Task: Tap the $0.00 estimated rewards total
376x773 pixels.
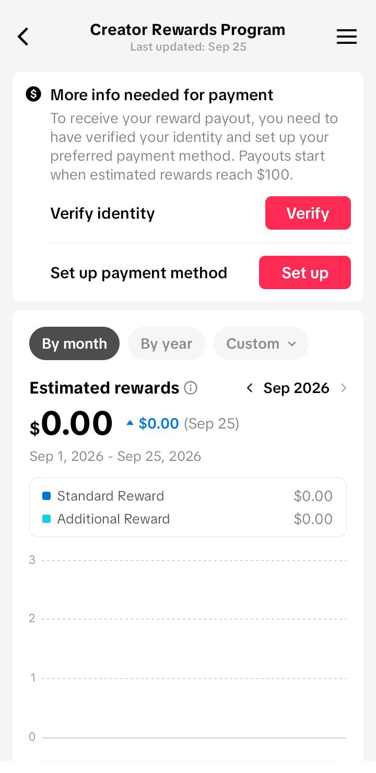Action: tap(71, 423)
